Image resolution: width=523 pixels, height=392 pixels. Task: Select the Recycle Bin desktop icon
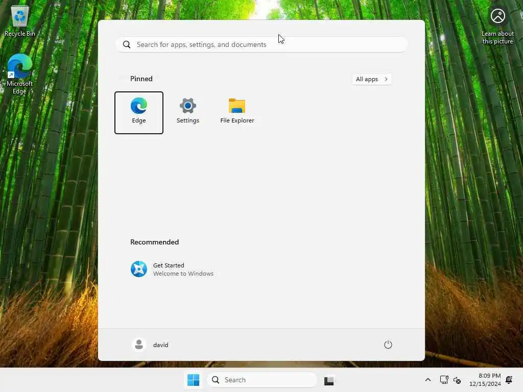20,20
